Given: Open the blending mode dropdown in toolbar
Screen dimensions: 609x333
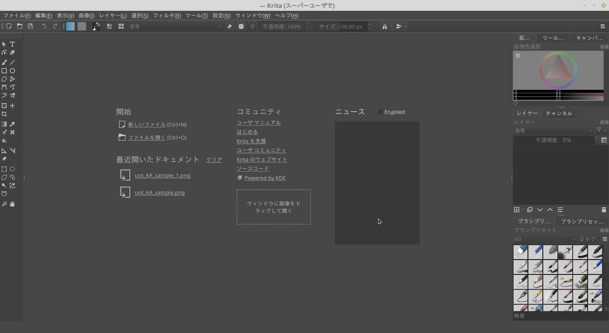Looking at the screenshot, I should click(175, 26).
